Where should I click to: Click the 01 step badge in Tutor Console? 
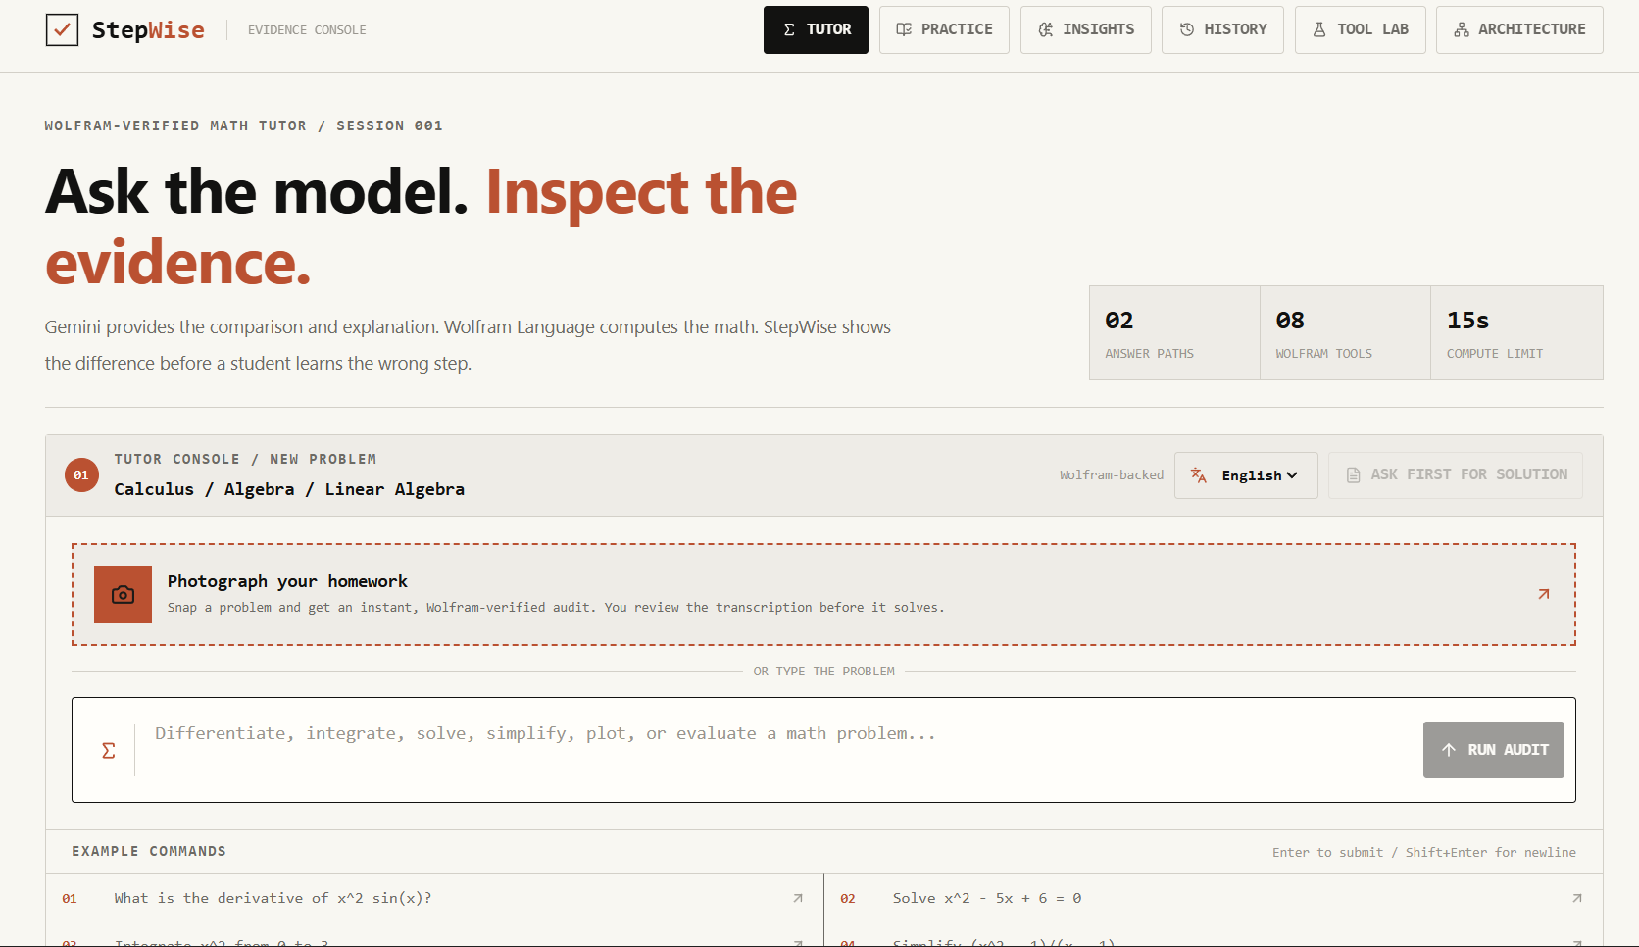click(81, 475)
